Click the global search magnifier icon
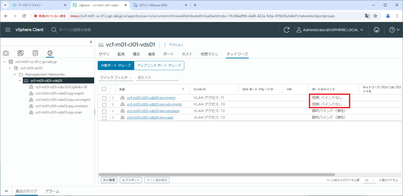This screenshot has height=196, width=403. coord(54,30)
